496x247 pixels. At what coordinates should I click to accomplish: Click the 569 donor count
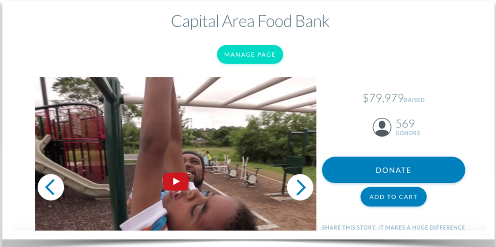tap(405, 123)
